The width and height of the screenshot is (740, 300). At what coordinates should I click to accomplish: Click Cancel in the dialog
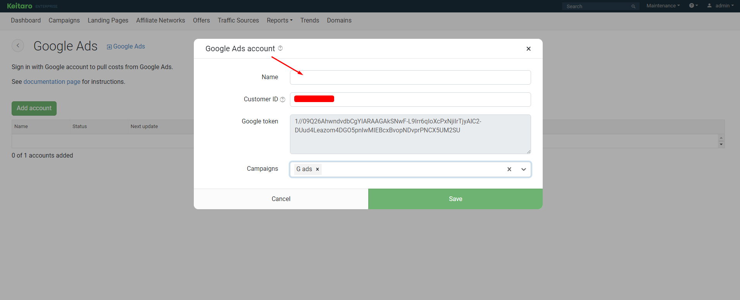(x=281, y=199)
